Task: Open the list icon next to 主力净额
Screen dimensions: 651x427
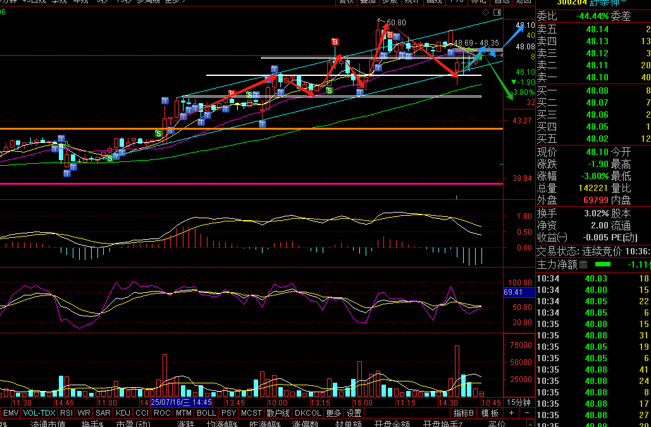Action: (x=583, y=264)
